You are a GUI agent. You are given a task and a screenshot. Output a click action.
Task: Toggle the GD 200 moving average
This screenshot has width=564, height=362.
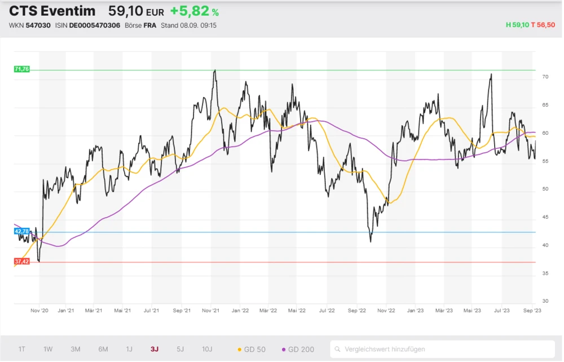(x=297, y=349)
